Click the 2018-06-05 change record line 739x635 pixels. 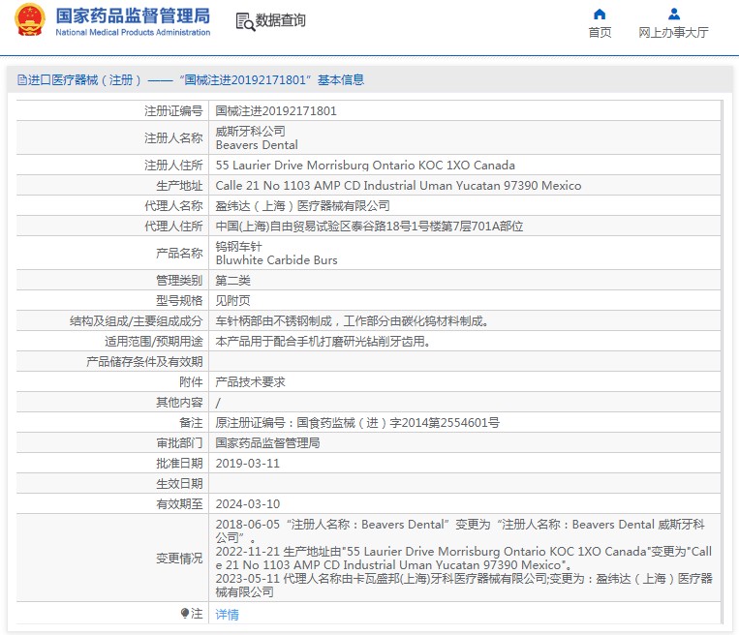460,530
